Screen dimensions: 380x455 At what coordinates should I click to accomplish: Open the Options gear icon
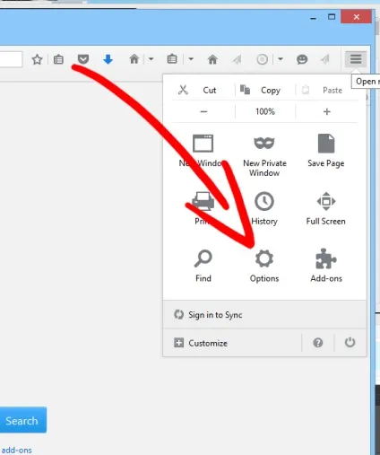264,259
